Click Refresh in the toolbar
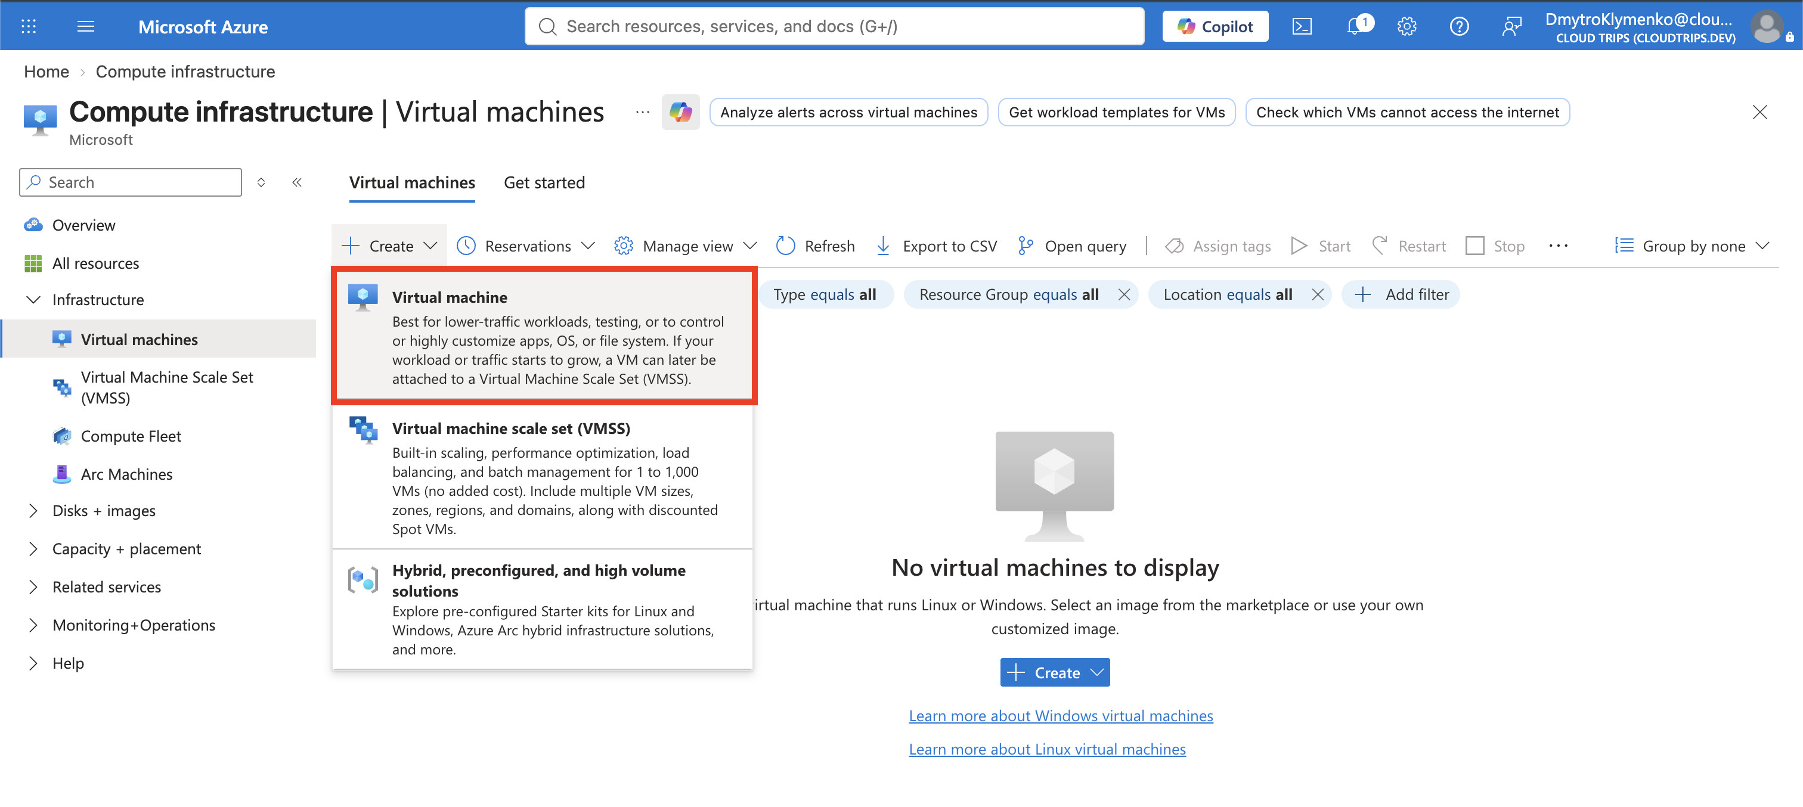 (x=816, y=246)
